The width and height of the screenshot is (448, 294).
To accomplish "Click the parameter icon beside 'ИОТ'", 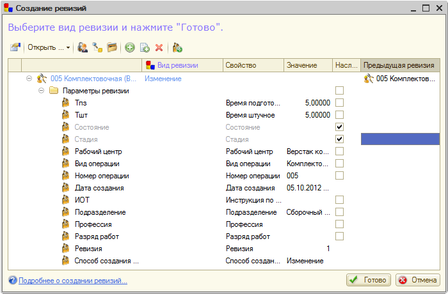I will (x=66, y=200).
